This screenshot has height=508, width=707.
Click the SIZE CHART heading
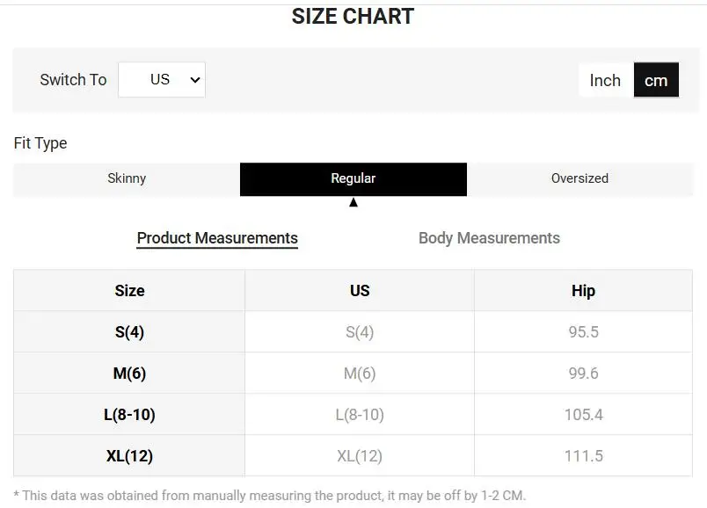(x=353, y=17)
